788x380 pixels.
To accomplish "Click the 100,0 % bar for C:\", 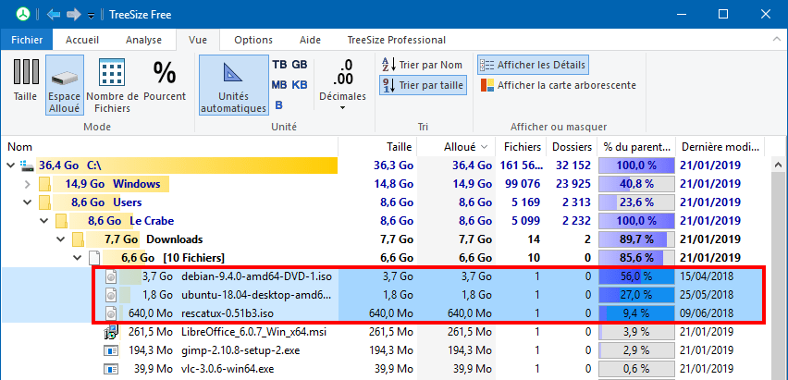I will 636,165.
